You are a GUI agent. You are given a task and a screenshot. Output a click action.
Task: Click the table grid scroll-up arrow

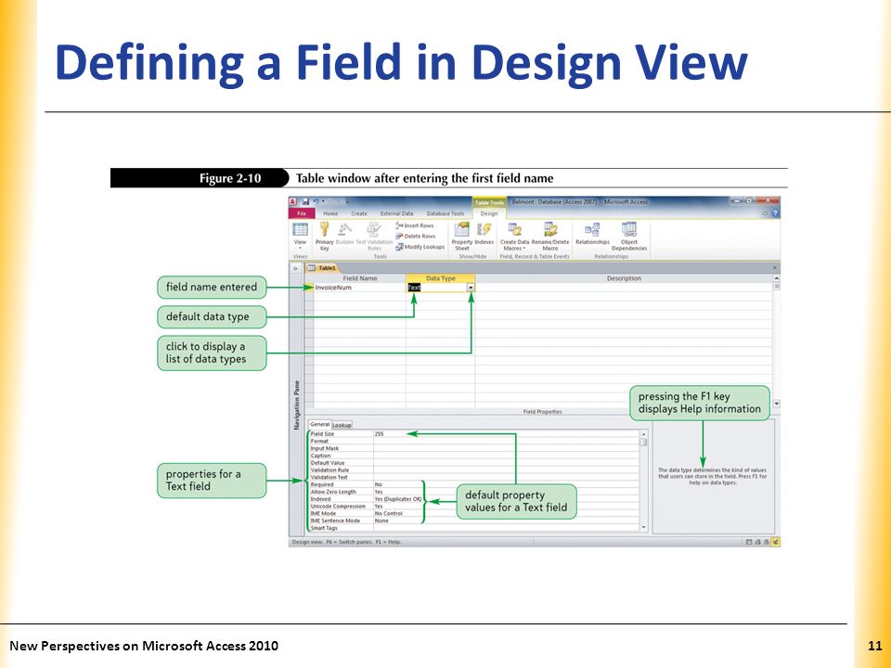tap(776, 278)
